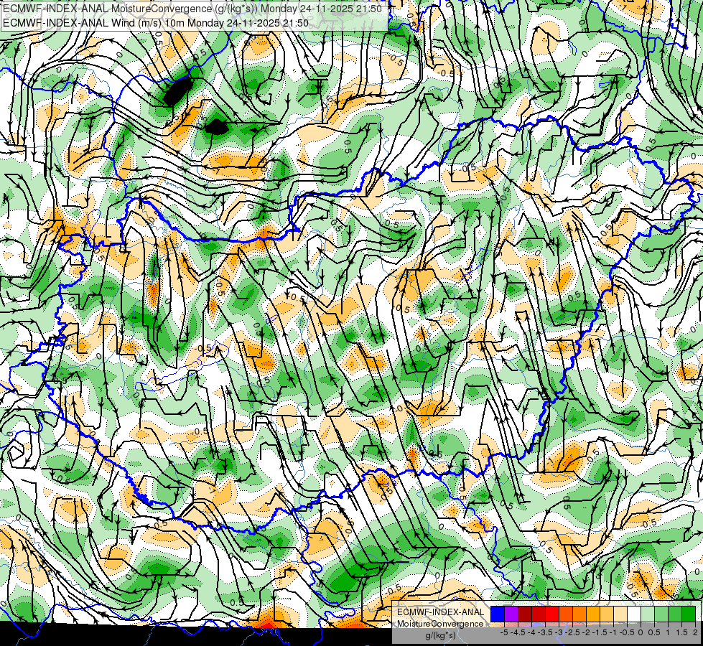The height and width of the screenshot is (646, 703).
Task: Click the -2.5 tick label on the legend
Action: coord(574,632)
